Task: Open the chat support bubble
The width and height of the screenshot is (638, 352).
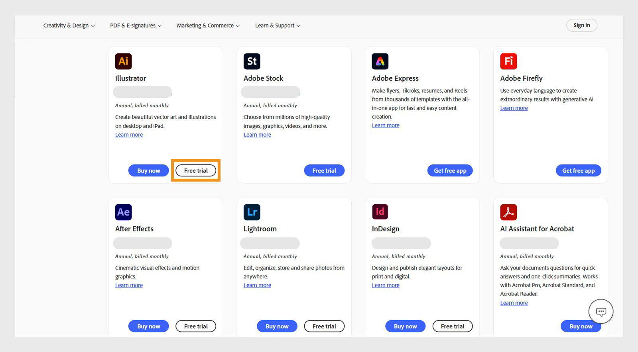Action: click(x=601, y=311)
